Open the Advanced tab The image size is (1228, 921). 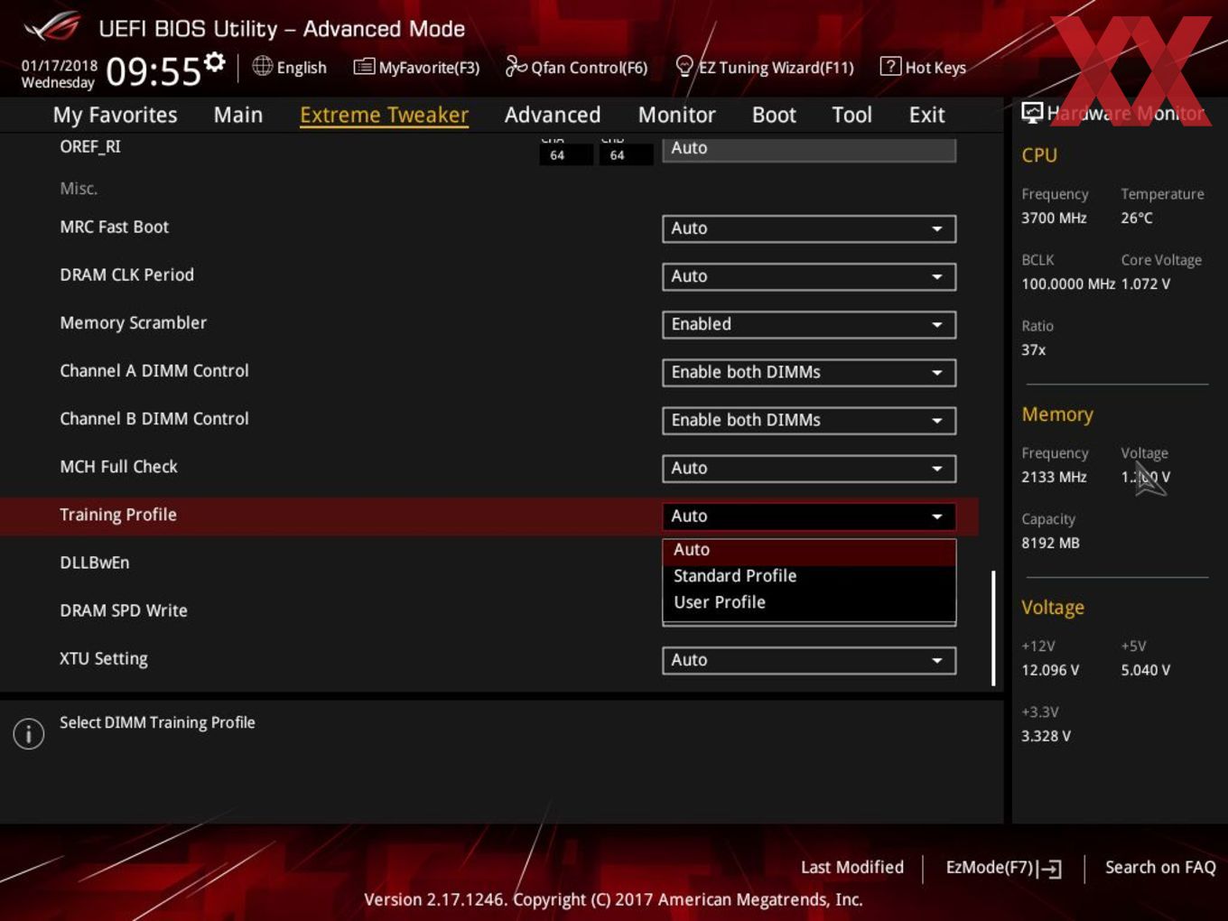click(553, 115)
